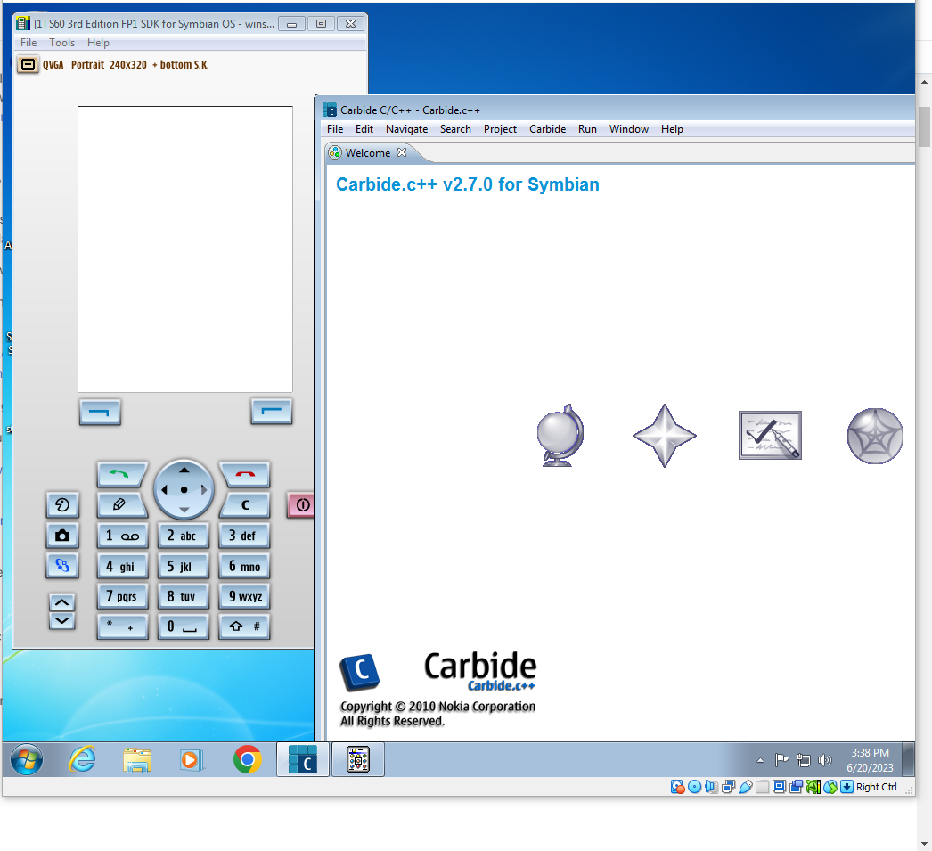Open the Navigate menu in Carbide
The width and height of the screenshot is (932, 851).
tap(406, 129)
